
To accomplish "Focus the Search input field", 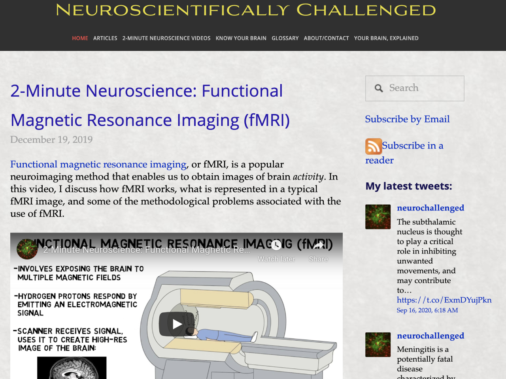I will [x=415, y=88].
